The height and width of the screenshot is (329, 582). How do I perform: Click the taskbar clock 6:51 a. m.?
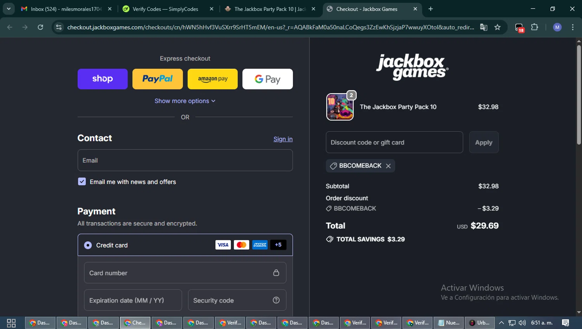[542, 323]
